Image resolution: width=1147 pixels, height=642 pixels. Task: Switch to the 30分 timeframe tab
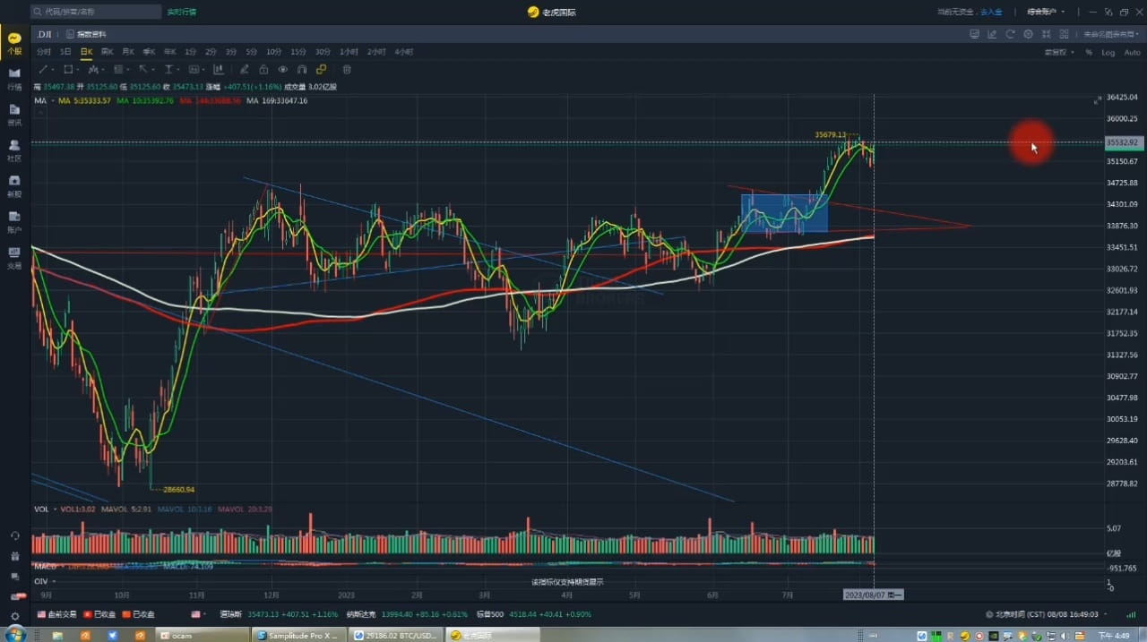tap(323, 52)
